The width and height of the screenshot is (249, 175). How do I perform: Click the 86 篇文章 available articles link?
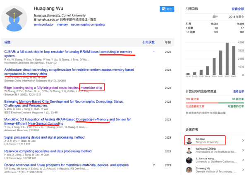238,99
